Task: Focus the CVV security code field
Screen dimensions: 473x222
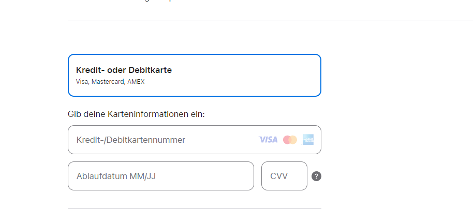Action: [284, 176]
